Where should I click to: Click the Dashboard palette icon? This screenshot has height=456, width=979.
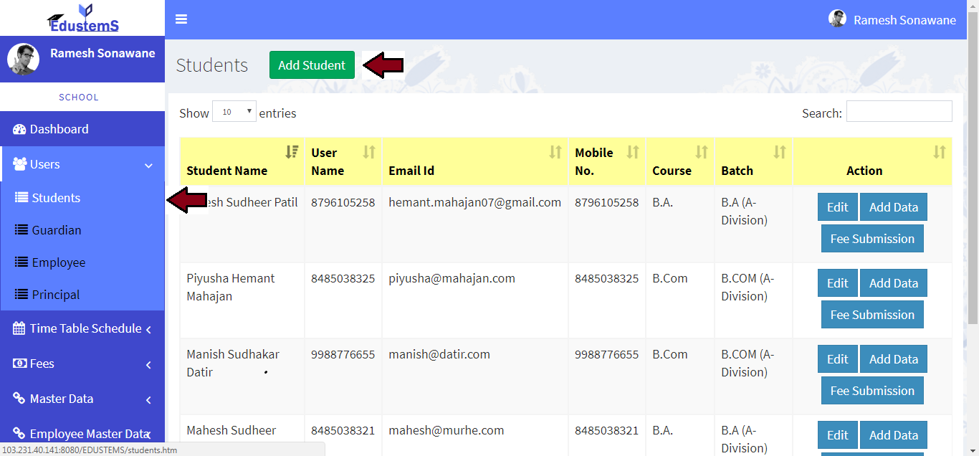tap(19, 130)
